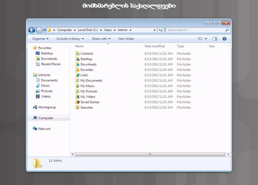The image size is (258, 185).
Task: Toggle the preview pane icon
Action: click(215, 39)
